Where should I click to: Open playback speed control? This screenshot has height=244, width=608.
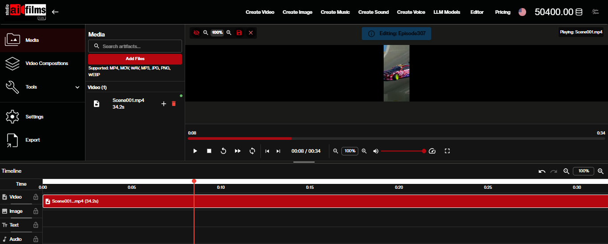[x=432, y=151]
